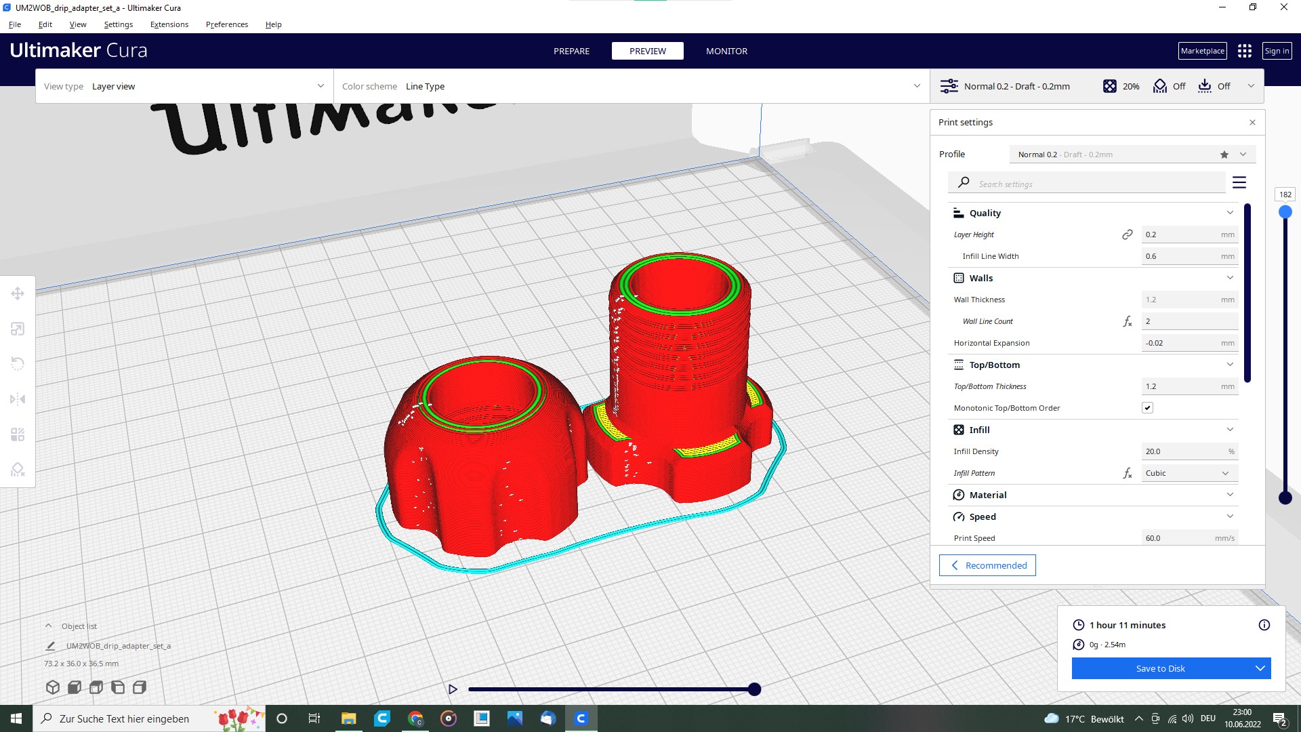Viewport: 1301px width, 732px height.
Task: Open the Marketplace
Action: (x=1203, y=51)
